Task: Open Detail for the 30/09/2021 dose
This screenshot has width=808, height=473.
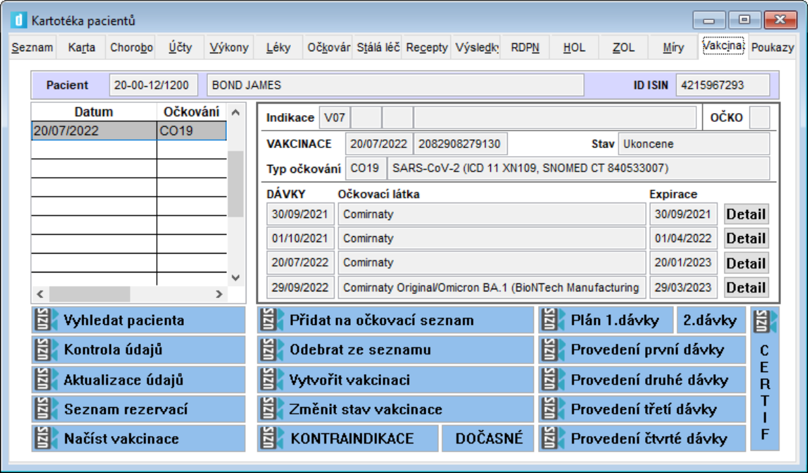Action: click(x=746, y=214)
